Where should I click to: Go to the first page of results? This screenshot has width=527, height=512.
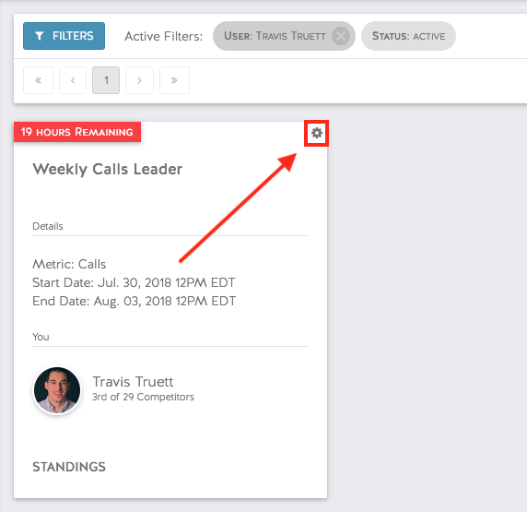pyautogui.click(x=39, y=80)
